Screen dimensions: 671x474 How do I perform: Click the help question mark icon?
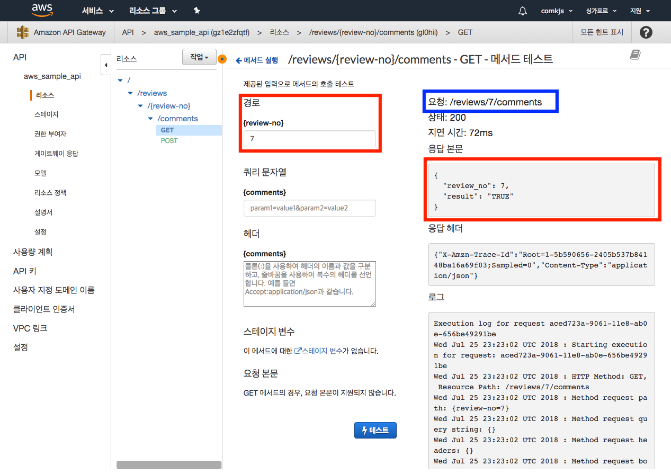[646, 32]
